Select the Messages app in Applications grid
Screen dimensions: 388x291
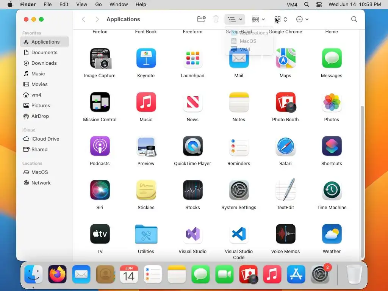tap(332, 58)
